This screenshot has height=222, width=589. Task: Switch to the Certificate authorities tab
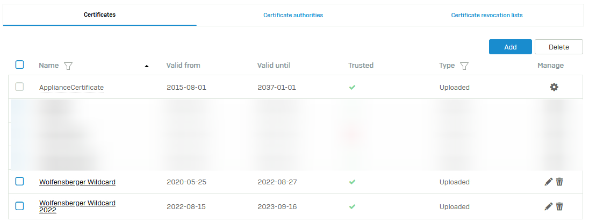coord(293,15)
